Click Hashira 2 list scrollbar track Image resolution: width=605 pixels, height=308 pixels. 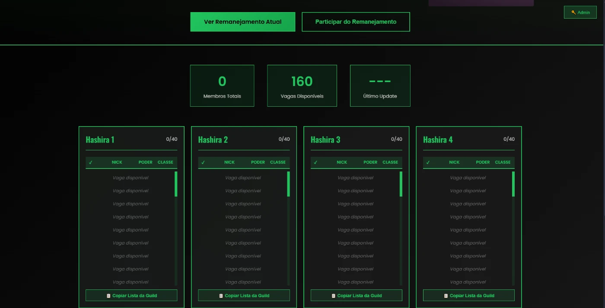288,242
